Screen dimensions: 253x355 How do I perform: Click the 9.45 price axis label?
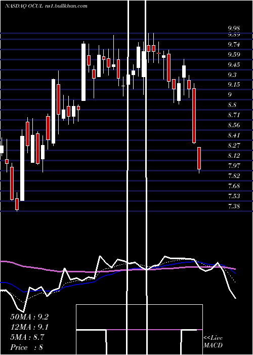(234, 65)
